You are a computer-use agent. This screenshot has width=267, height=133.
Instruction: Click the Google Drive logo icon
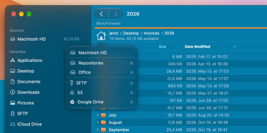point(72,102)
